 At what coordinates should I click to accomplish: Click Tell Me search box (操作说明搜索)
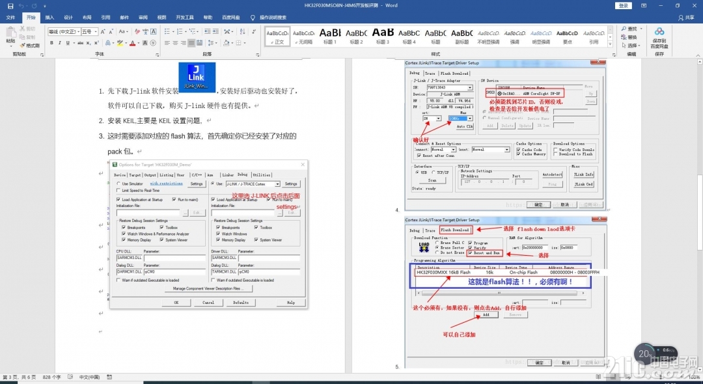269,18
